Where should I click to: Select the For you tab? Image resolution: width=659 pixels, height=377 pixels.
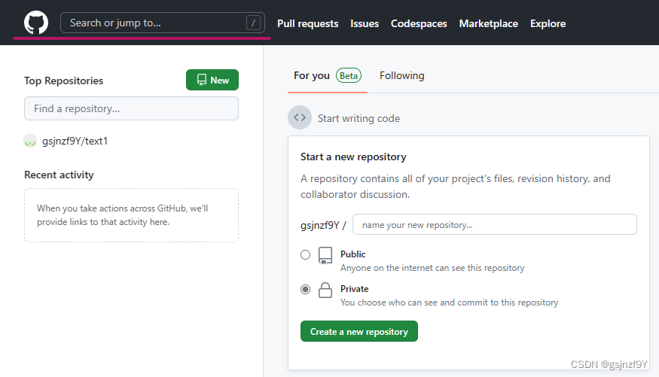click(312, 75)
